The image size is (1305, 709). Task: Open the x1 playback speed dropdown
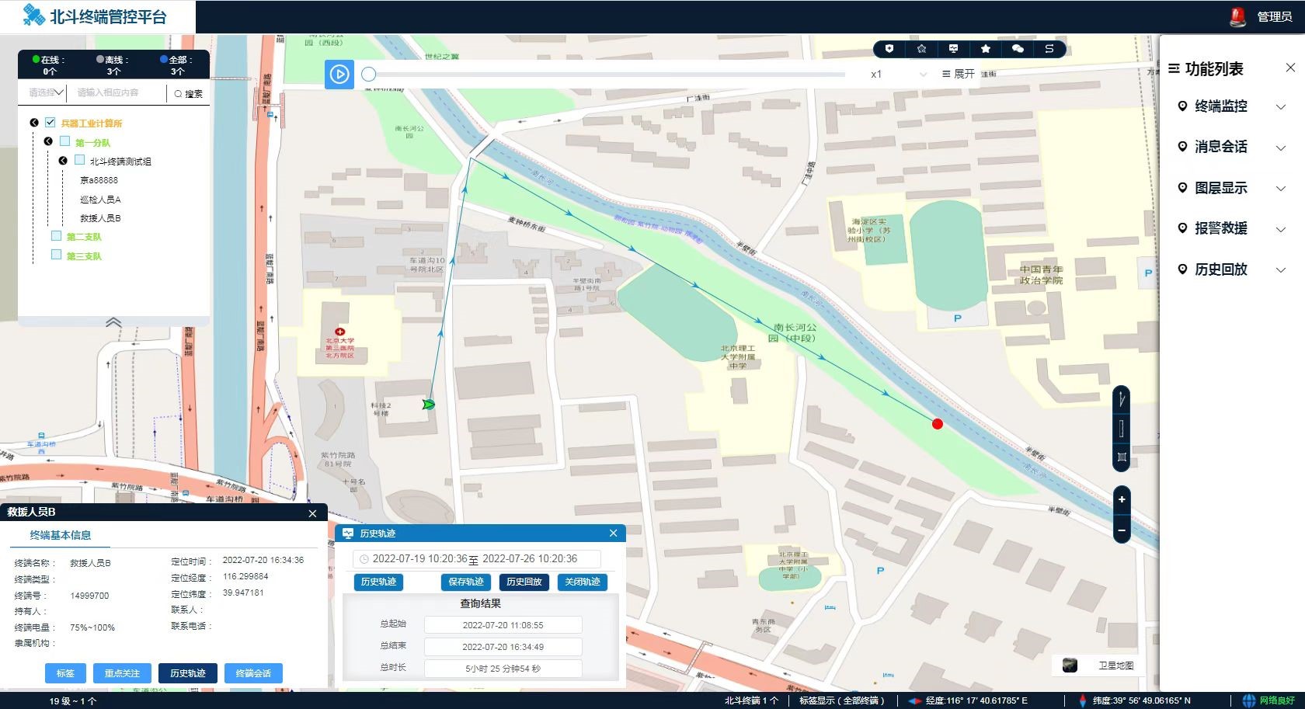[899, 75]
